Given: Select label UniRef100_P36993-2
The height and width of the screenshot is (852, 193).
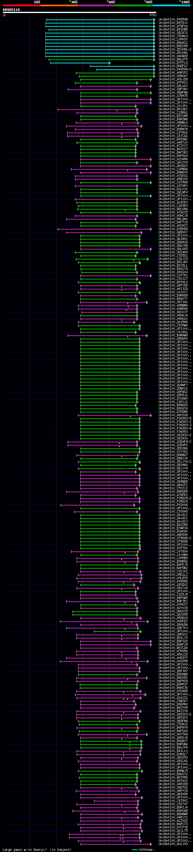Looking at the screenshot, I should coord(175,422).
